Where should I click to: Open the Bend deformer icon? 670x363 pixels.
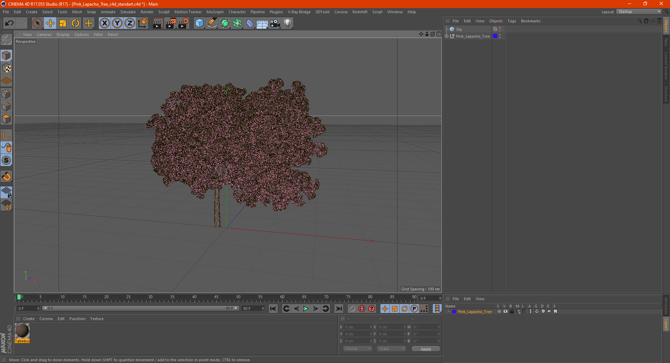[x=250, y=23]
